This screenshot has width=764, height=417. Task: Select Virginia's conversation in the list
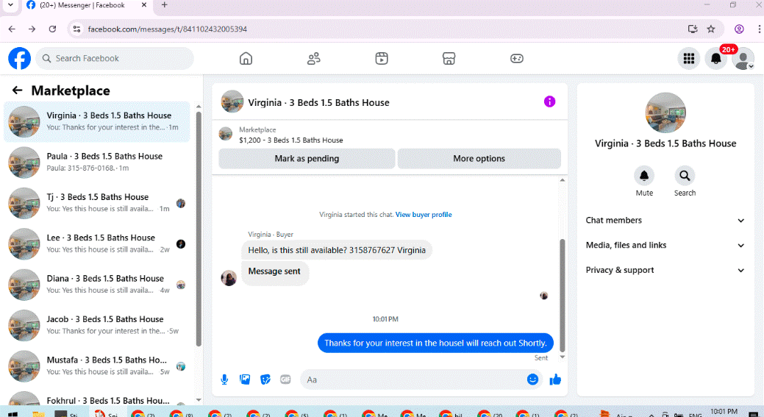click(x=96, y=122)
